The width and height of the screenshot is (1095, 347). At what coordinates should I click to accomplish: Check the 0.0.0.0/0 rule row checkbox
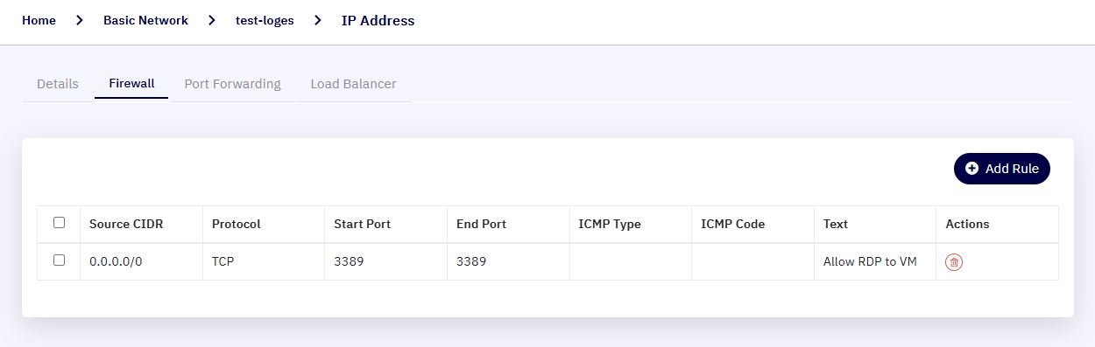click(59, 260)
